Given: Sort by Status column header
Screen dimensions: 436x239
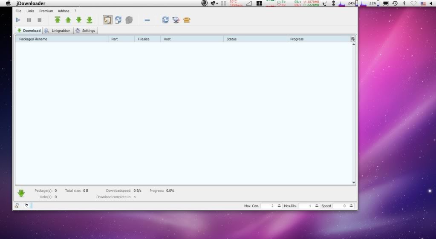Looking at the screenshot, I should click(x=255, y=39).
